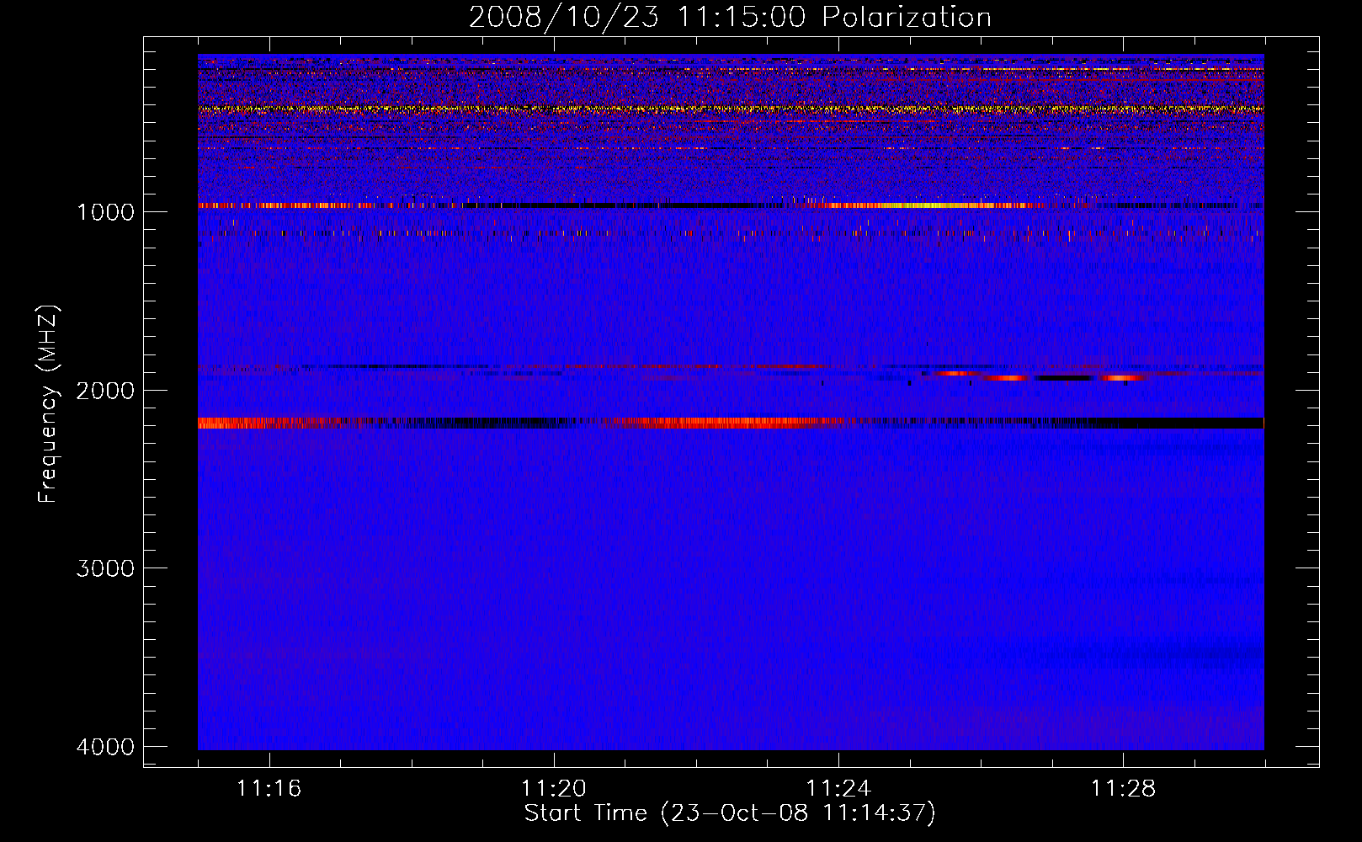Click the "1000" frequency tick label
1362x842 pixels.
pyautogui.click(x=105, y=211)
